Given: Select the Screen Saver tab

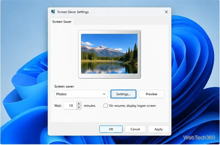Looking at the screenshot, I should [x=62, y=22].
